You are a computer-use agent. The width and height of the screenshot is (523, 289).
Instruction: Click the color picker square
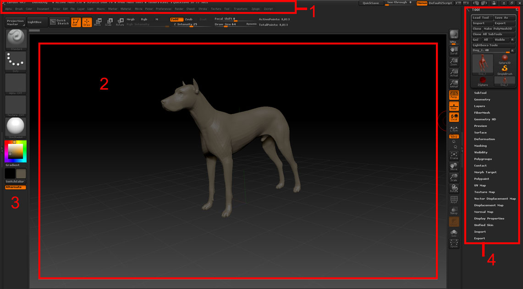[15, 151]
